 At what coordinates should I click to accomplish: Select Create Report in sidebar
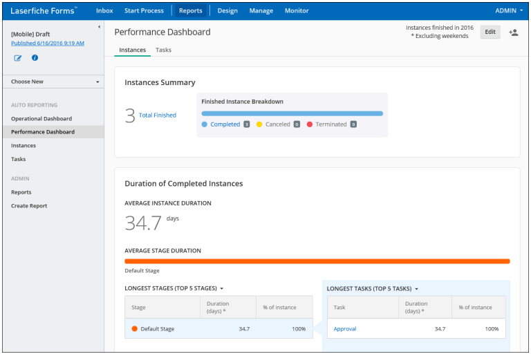pos(29,206)
